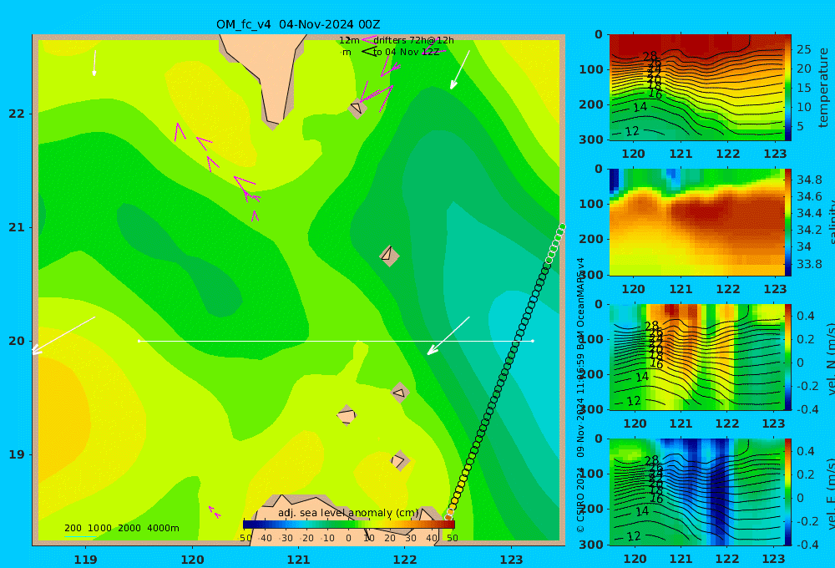Click the eastward velocity section plot
Screen dimensions: 835x568
coord(696,492)
